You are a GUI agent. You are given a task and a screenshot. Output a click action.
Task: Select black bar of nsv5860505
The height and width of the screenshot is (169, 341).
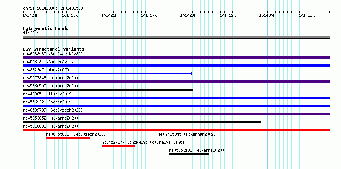[108, 90]
